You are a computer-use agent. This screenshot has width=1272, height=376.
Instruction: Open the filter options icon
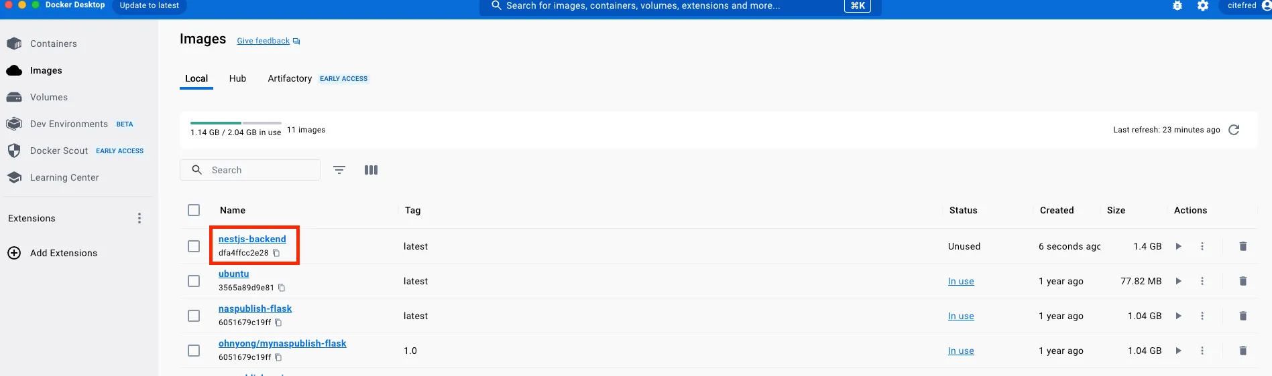click(x=339, y=170)
